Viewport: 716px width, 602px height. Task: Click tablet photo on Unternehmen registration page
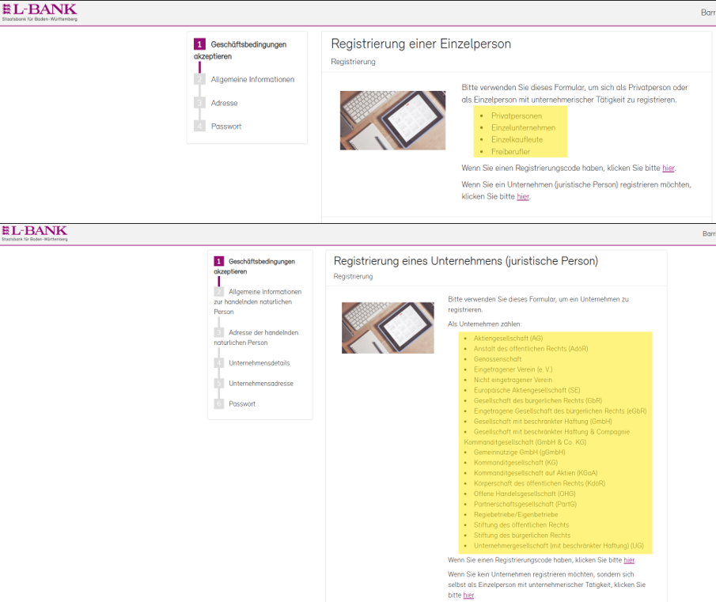point(388,328)
